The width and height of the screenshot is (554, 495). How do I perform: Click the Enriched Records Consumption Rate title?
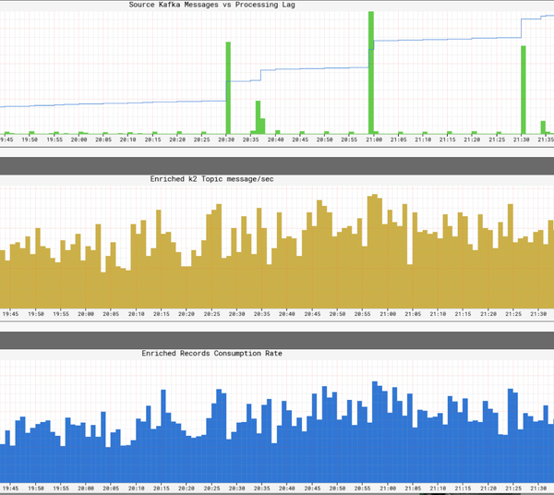click(x=212, y=354)
